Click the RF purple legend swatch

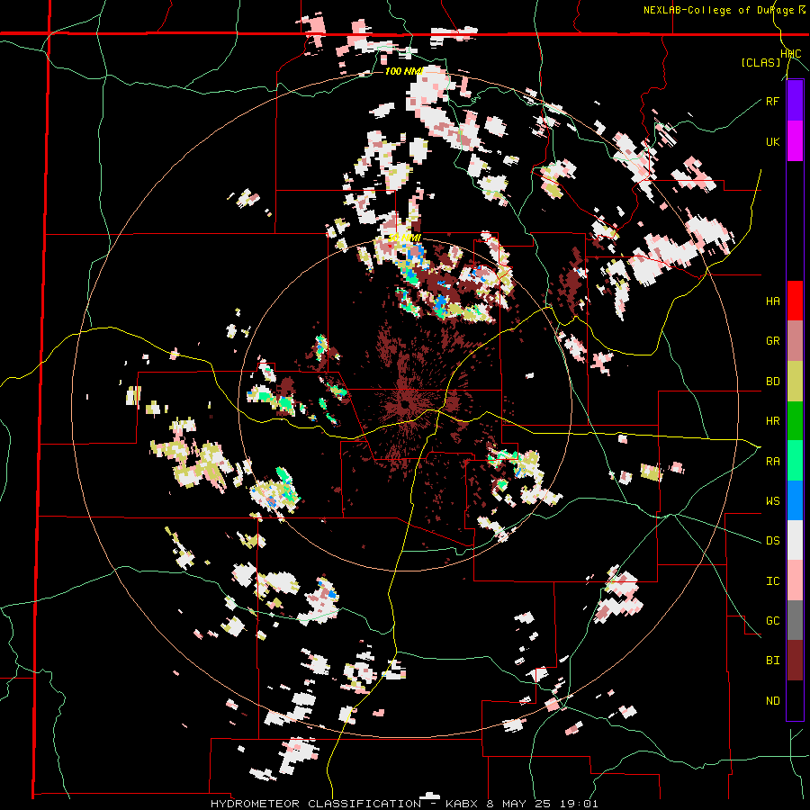tap(795, 101)
